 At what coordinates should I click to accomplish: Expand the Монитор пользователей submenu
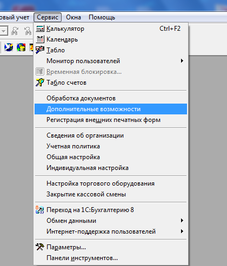(111, 61)
